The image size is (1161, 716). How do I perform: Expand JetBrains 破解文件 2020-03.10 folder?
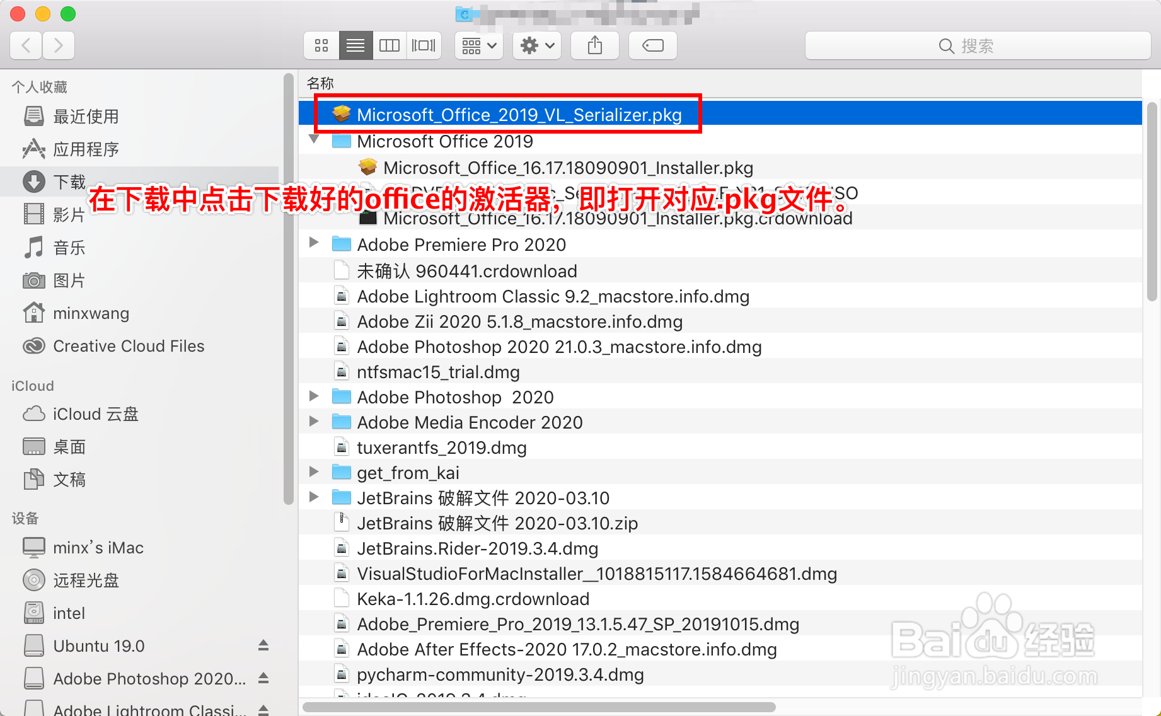click(x=314, y=497)
